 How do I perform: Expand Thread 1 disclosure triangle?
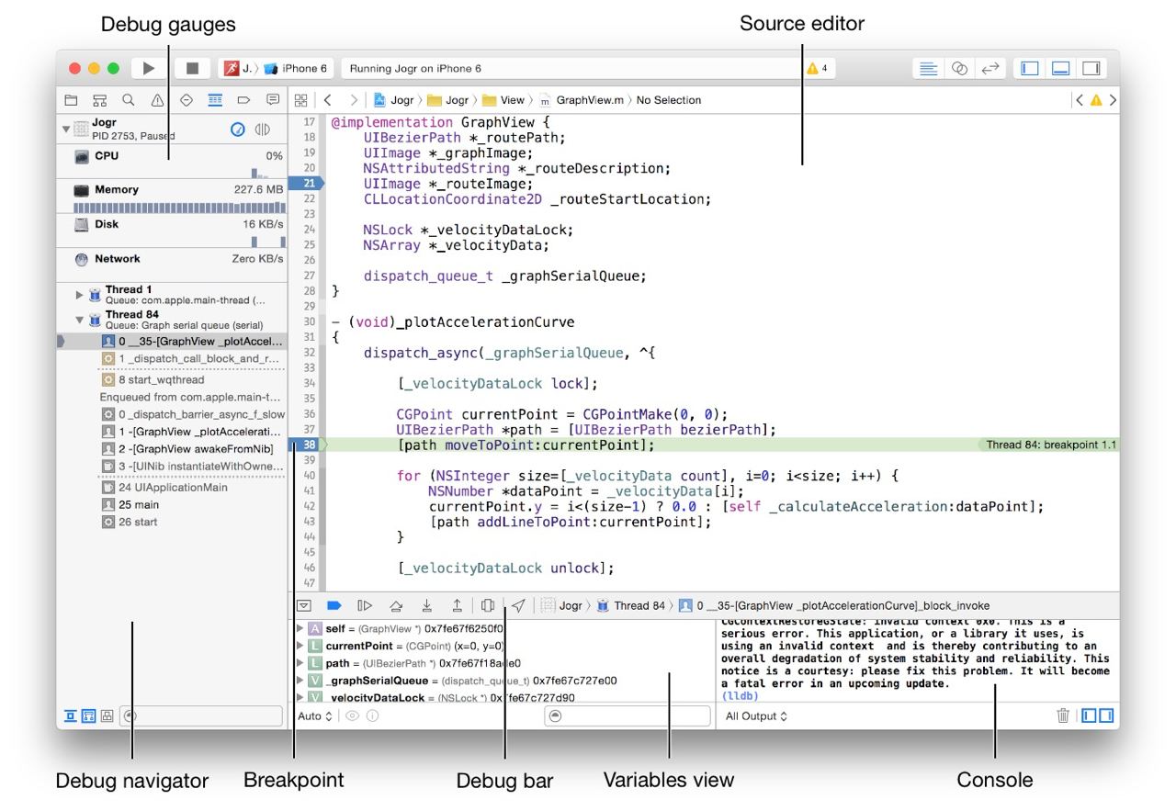coord(80,295)
